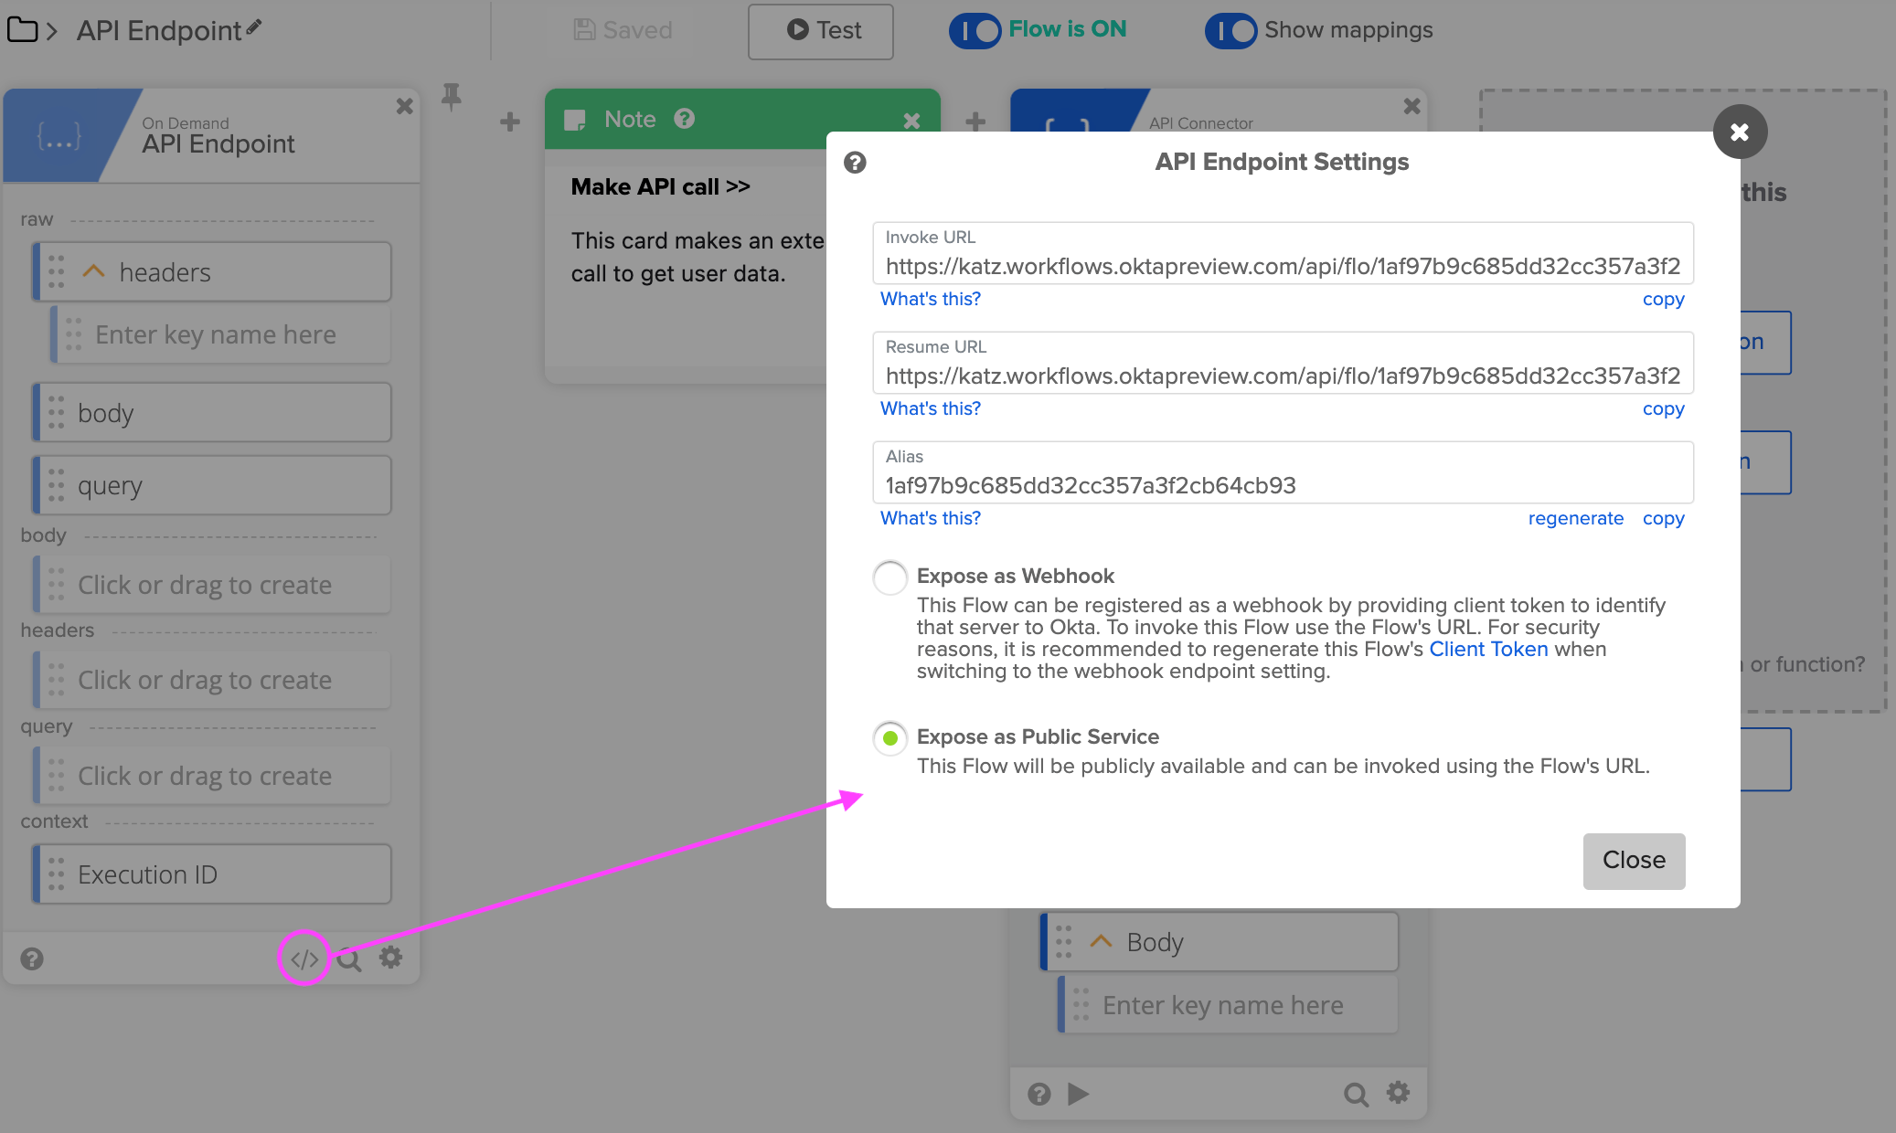Open the folder icon in breadcrumb

pyautogui.click(x=22, y=30)
